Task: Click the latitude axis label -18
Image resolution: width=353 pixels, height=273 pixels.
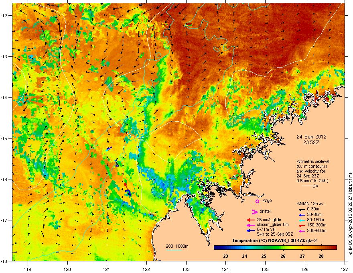Action: click(x=4, y=261)
